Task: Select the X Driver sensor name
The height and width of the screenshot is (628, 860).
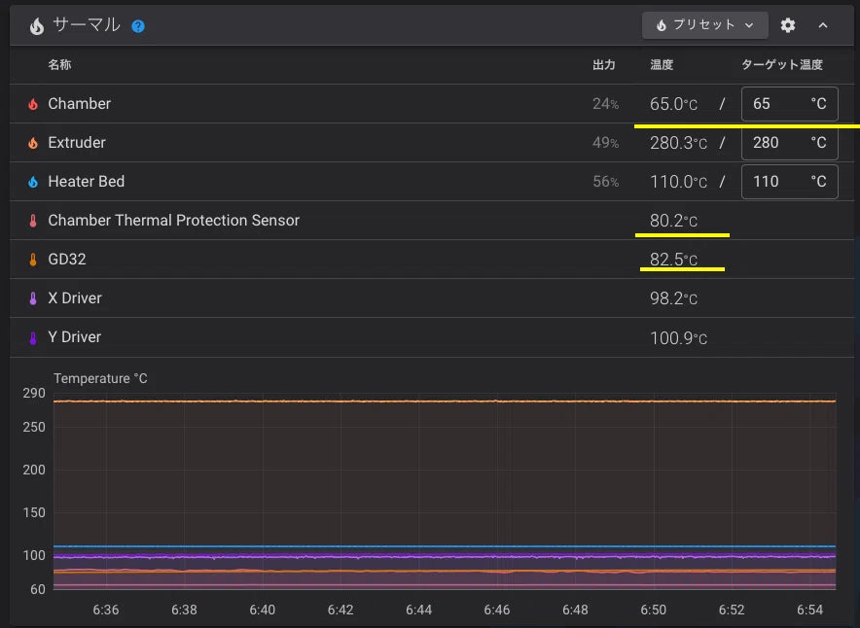Action: [x=75, y=298]
